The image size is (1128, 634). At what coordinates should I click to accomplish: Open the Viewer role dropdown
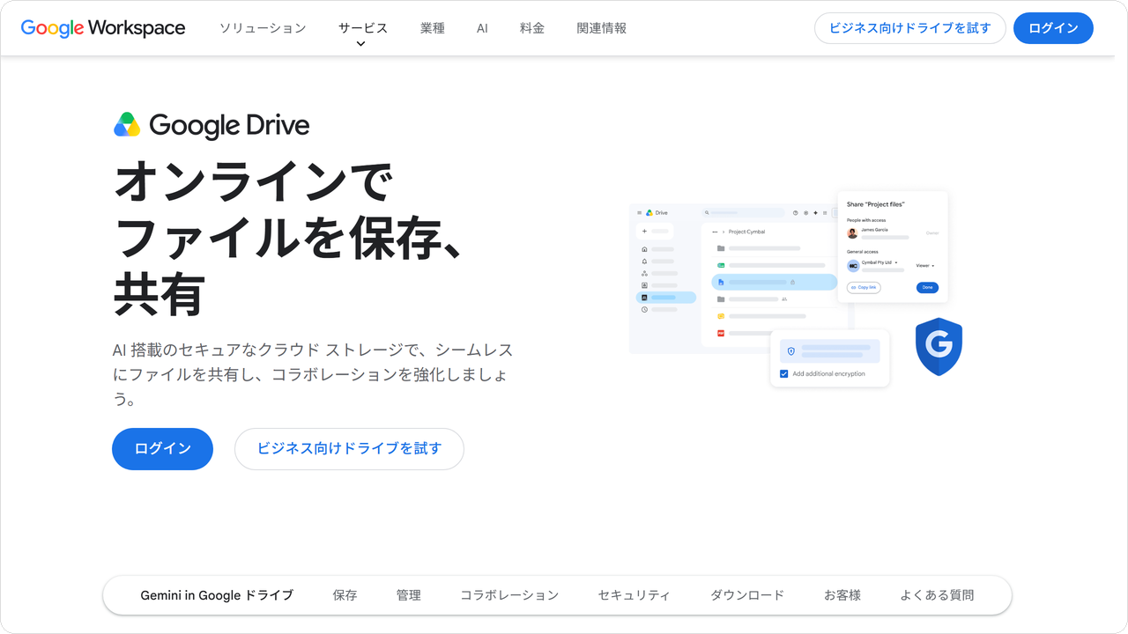pyautogui.click(x=925, y=265)
